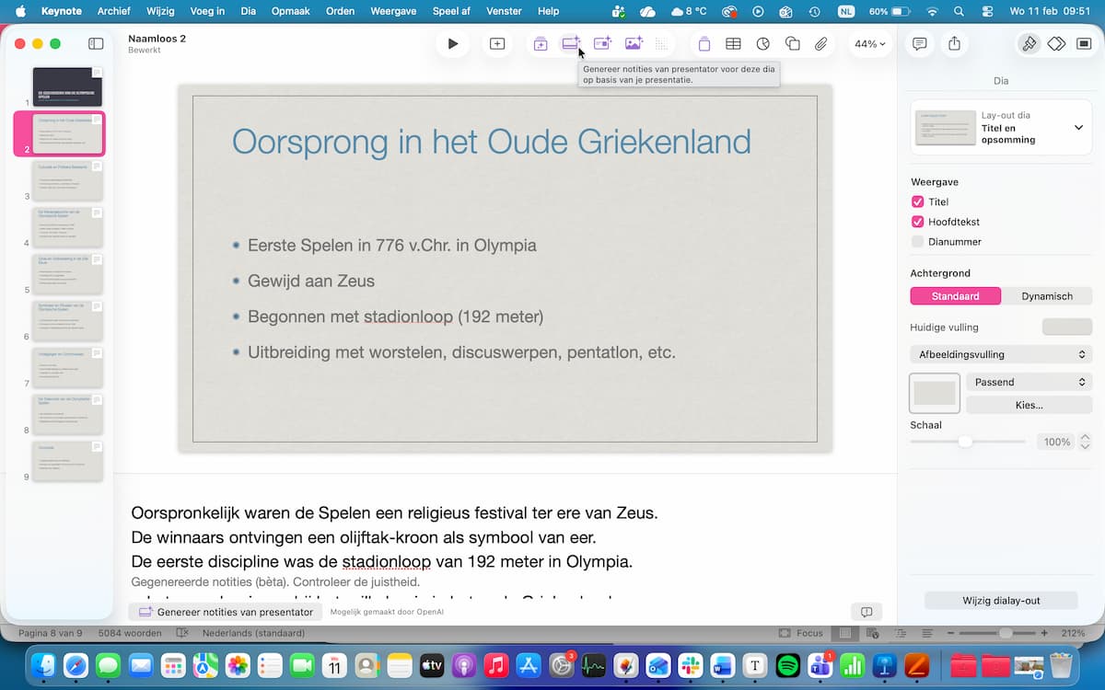Viewport: 1105px width, 690px height.
Task: Click the Wijzig dialay-out button
Action: tap(1001, 601)
